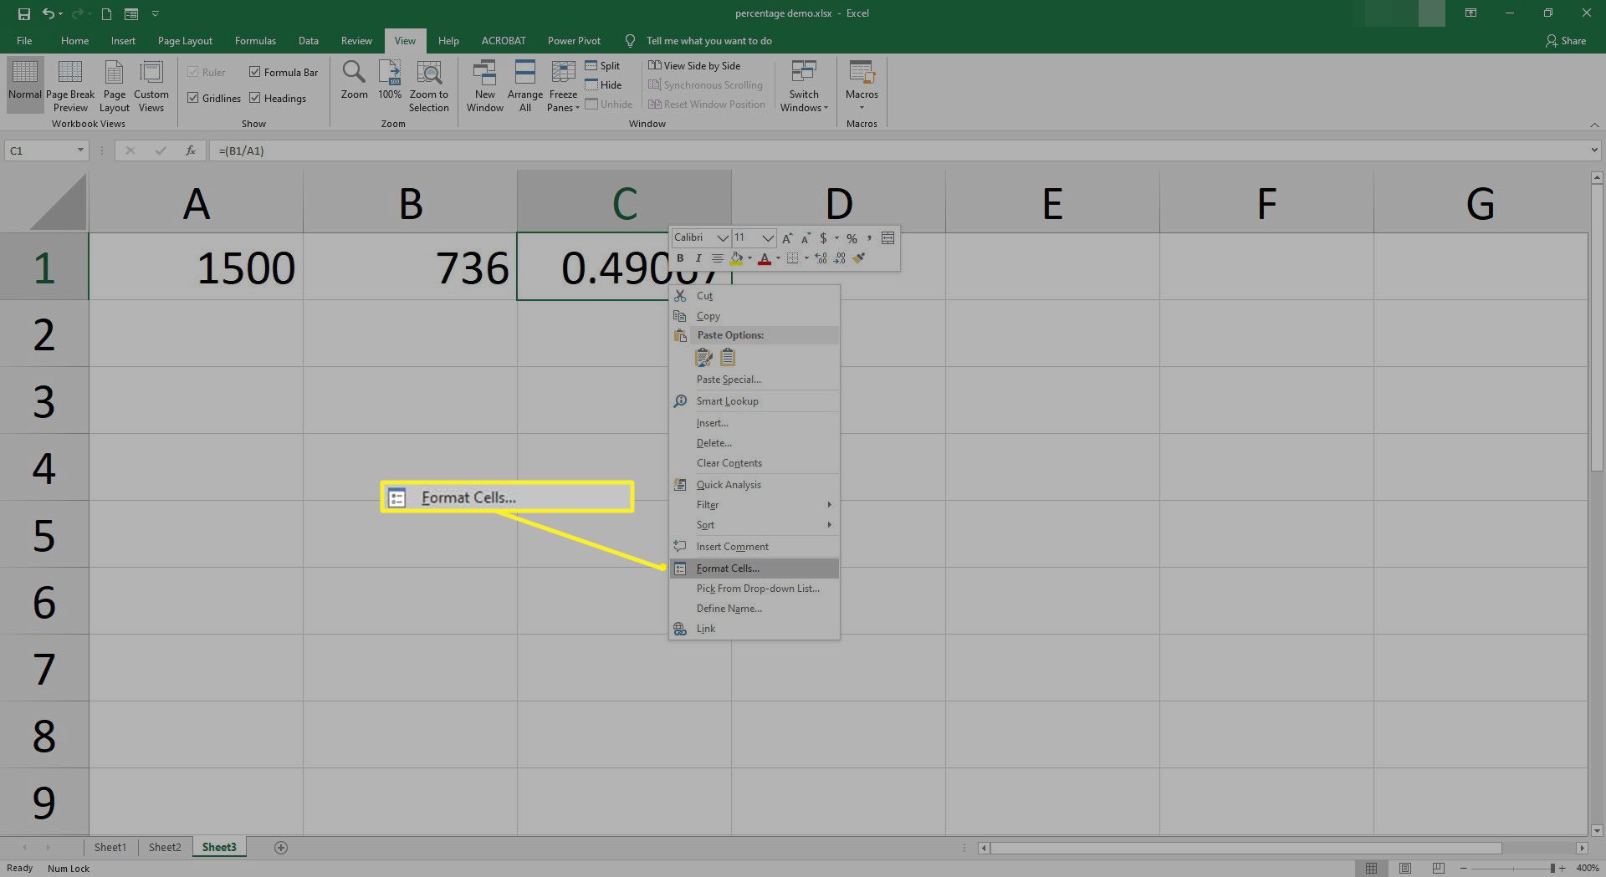Click Arrange All windows
Screen dimensions: 1606x877
click(x=525, y=86)
